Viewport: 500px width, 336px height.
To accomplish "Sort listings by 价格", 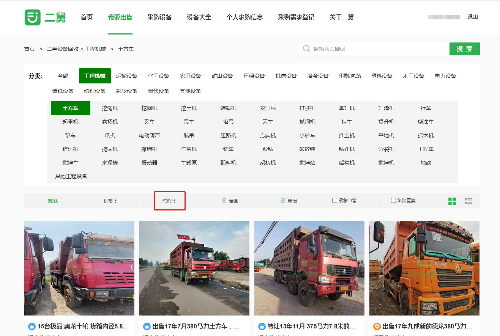I will [110, 201].
